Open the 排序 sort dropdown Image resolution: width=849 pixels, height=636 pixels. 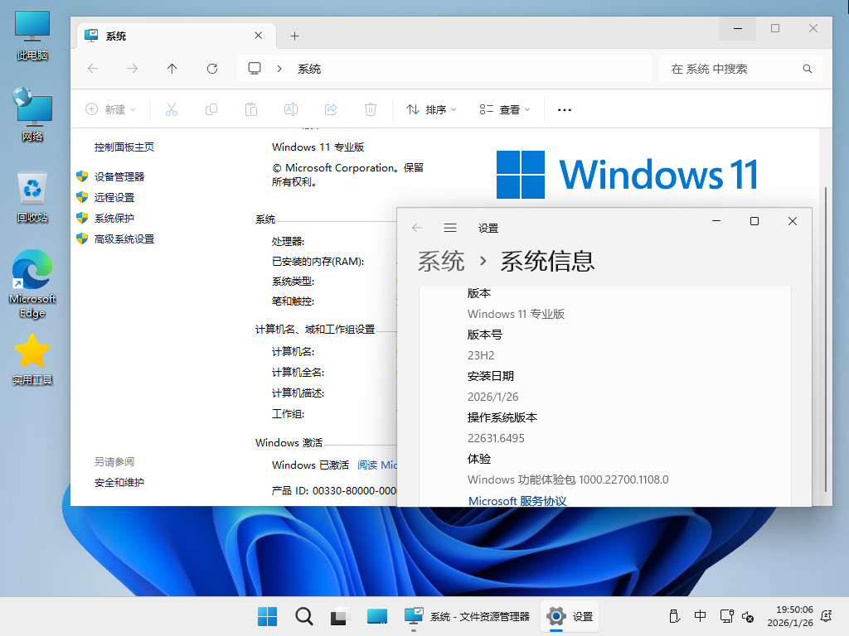click(x=430, y=108)
